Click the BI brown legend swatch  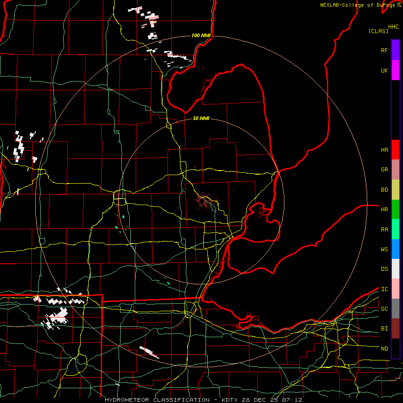[x=395, y=329]
